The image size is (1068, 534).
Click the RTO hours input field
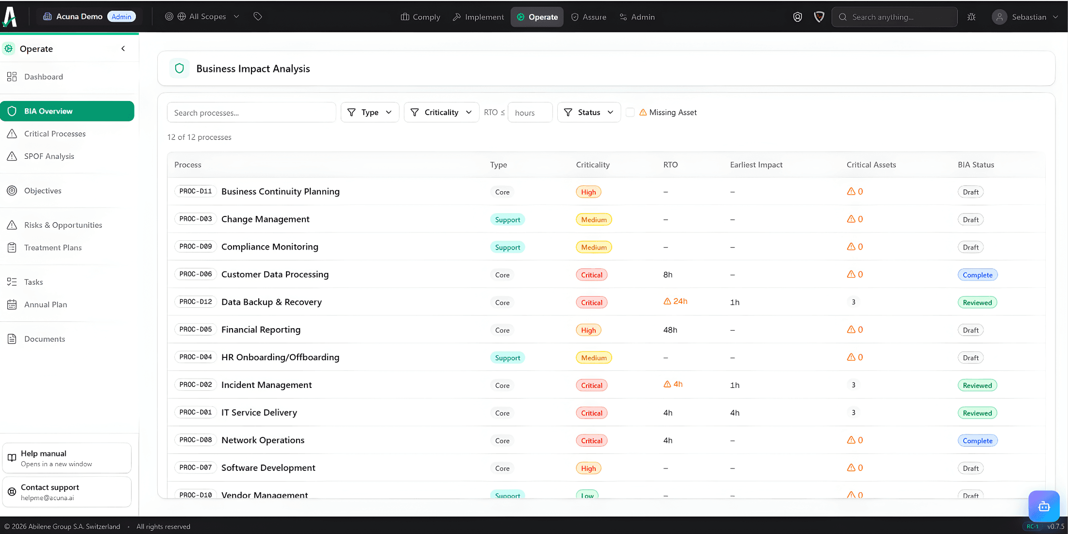pyautogui.click(x=530, y=113)
